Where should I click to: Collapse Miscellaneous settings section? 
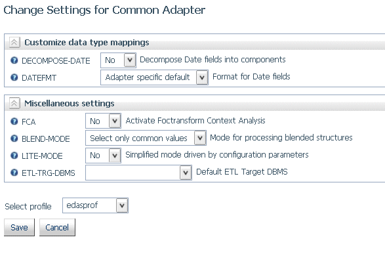tap(14, 103)
